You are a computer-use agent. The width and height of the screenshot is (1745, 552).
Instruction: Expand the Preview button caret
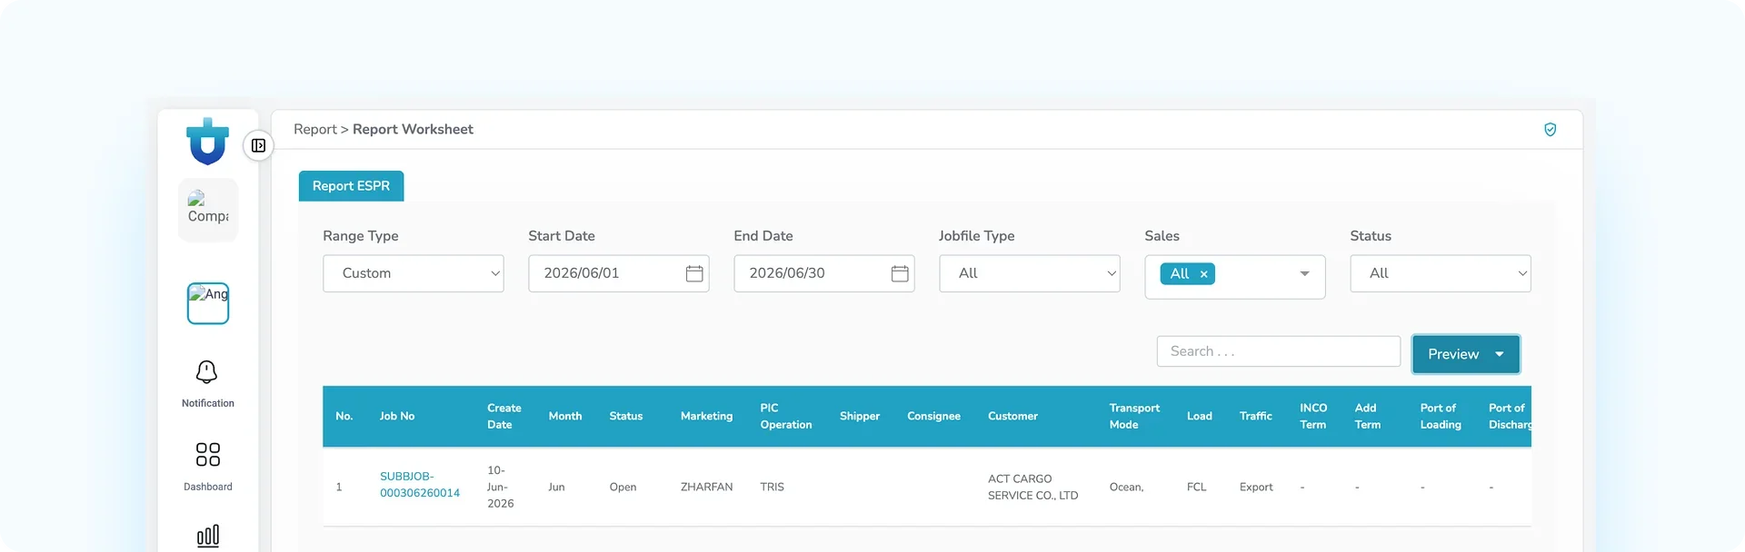[x=1500, y=354]
